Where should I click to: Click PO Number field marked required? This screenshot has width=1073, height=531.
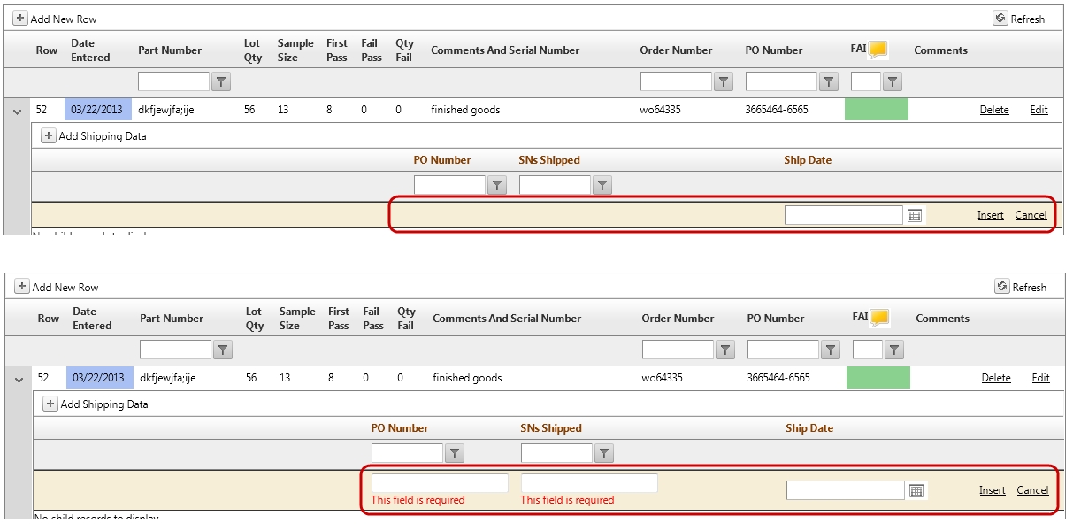coord(440,483)
